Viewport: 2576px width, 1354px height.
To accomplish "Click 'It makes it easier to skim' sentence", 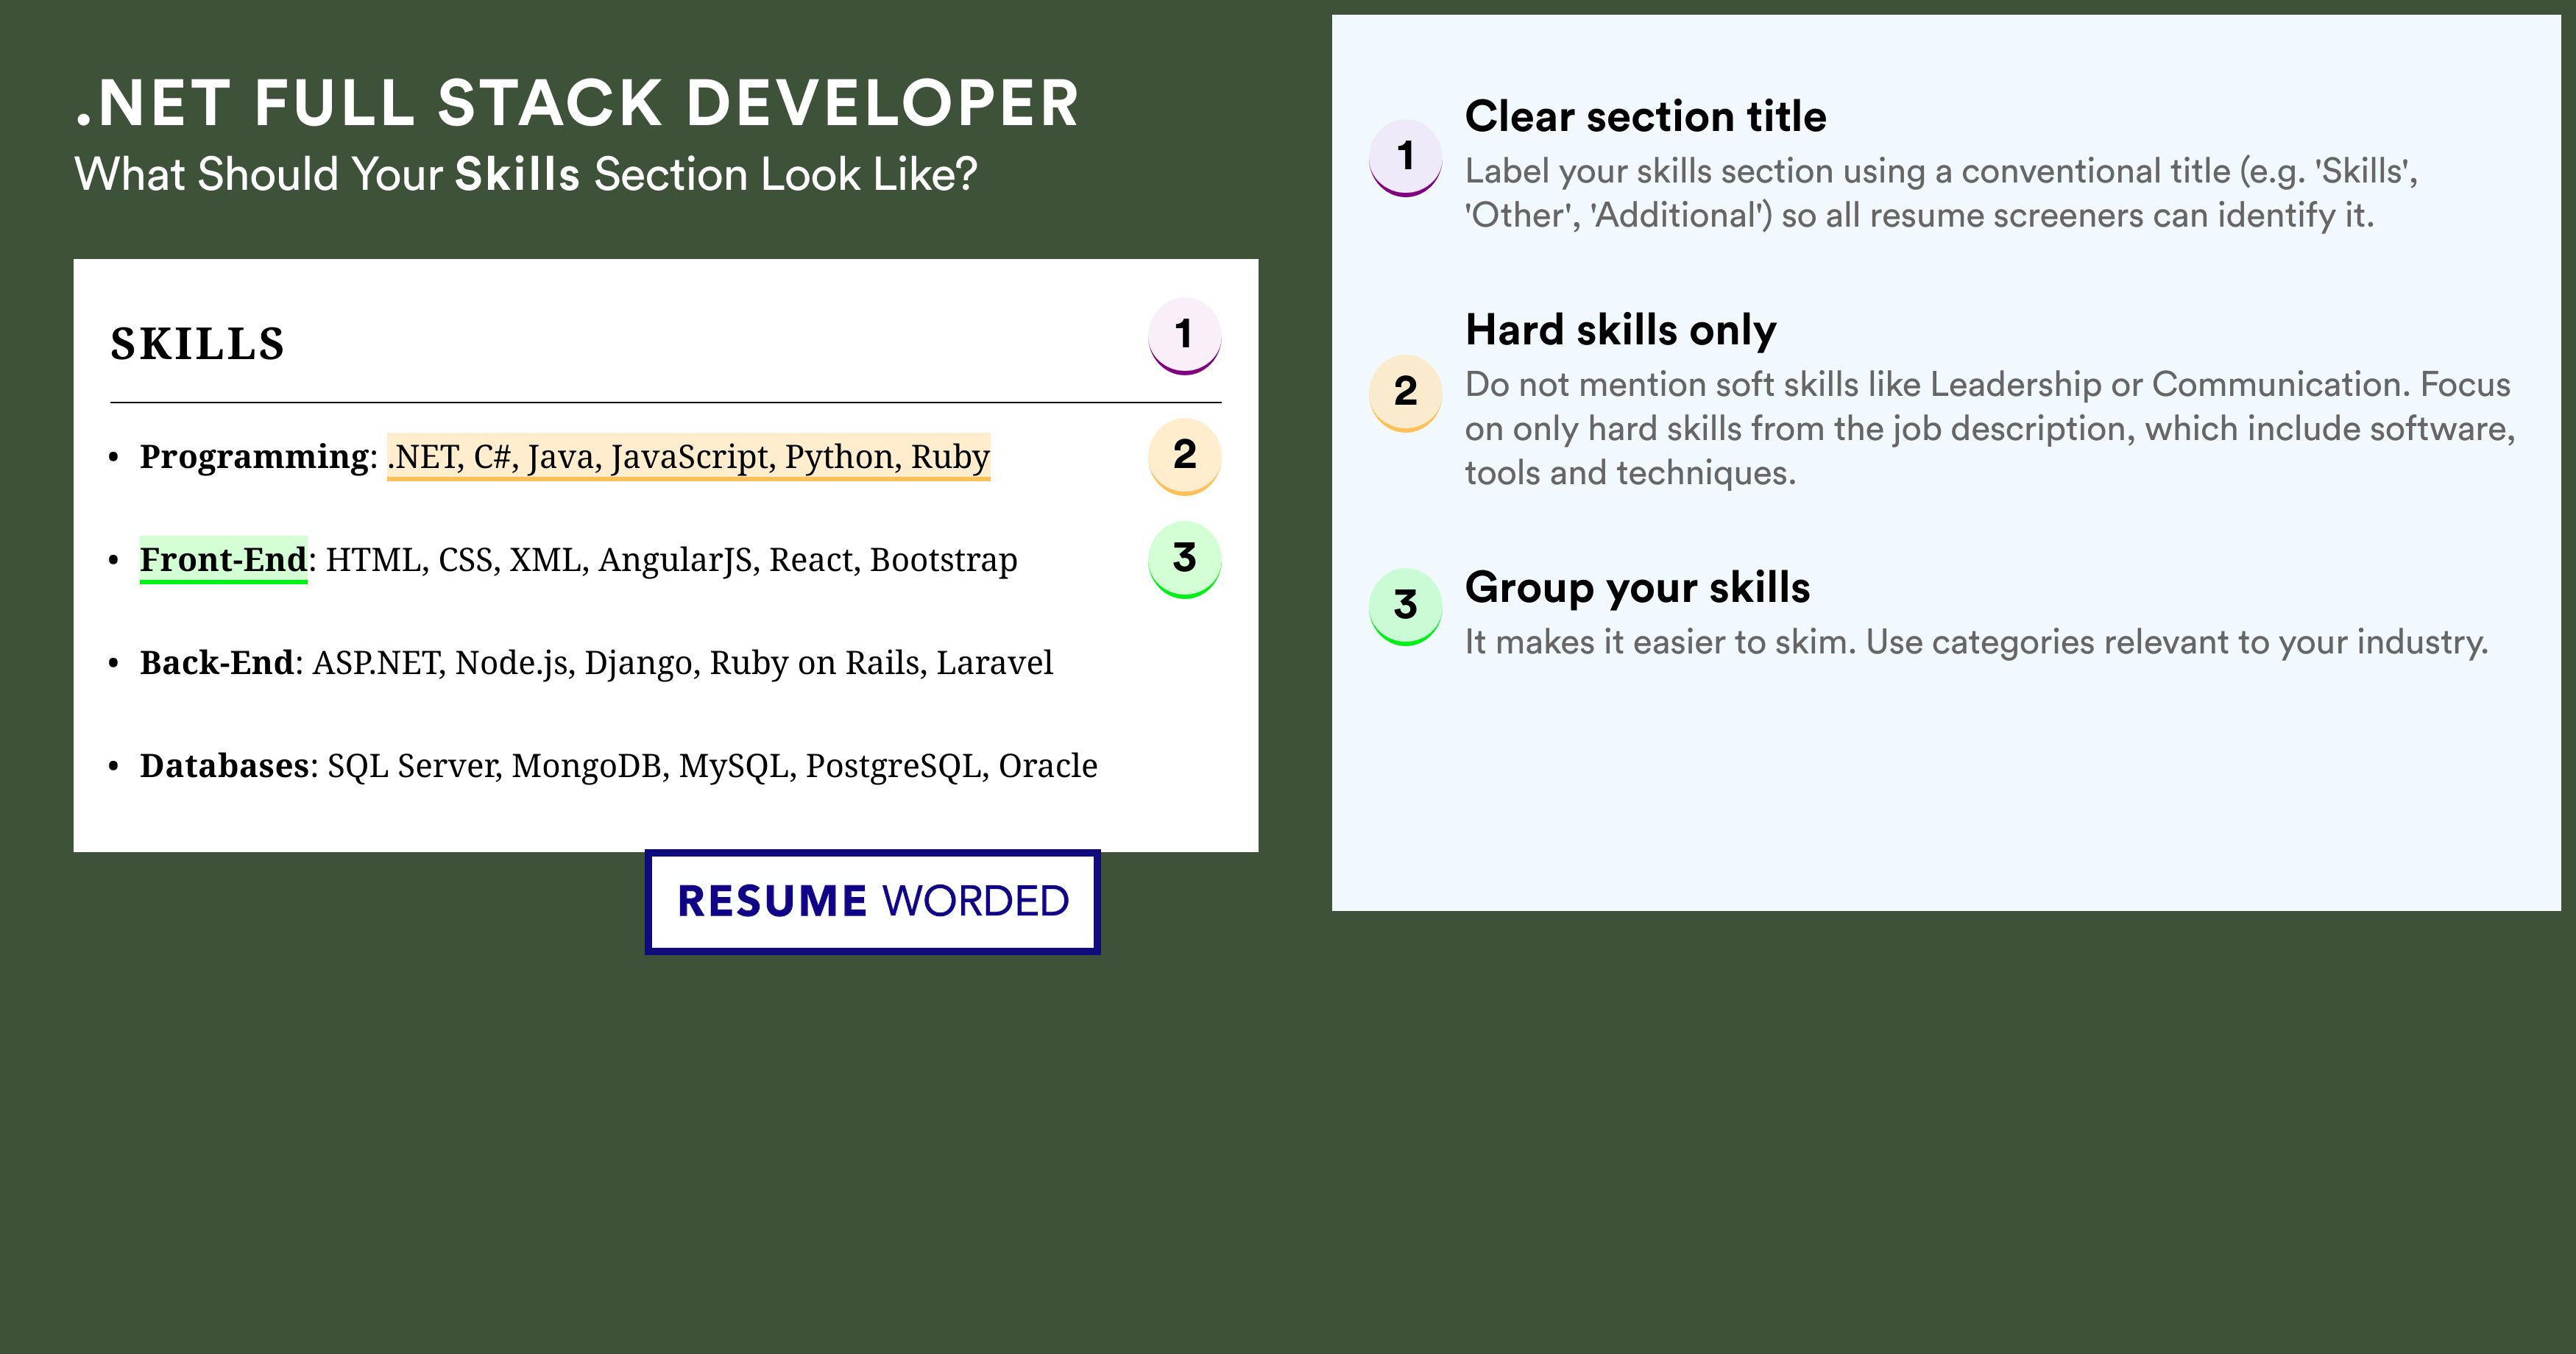I will pyautogui.click(x=1977, y=642).
